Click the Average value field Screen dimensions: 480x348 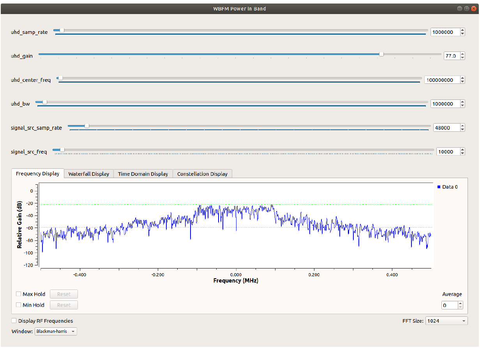pos(450,305)
